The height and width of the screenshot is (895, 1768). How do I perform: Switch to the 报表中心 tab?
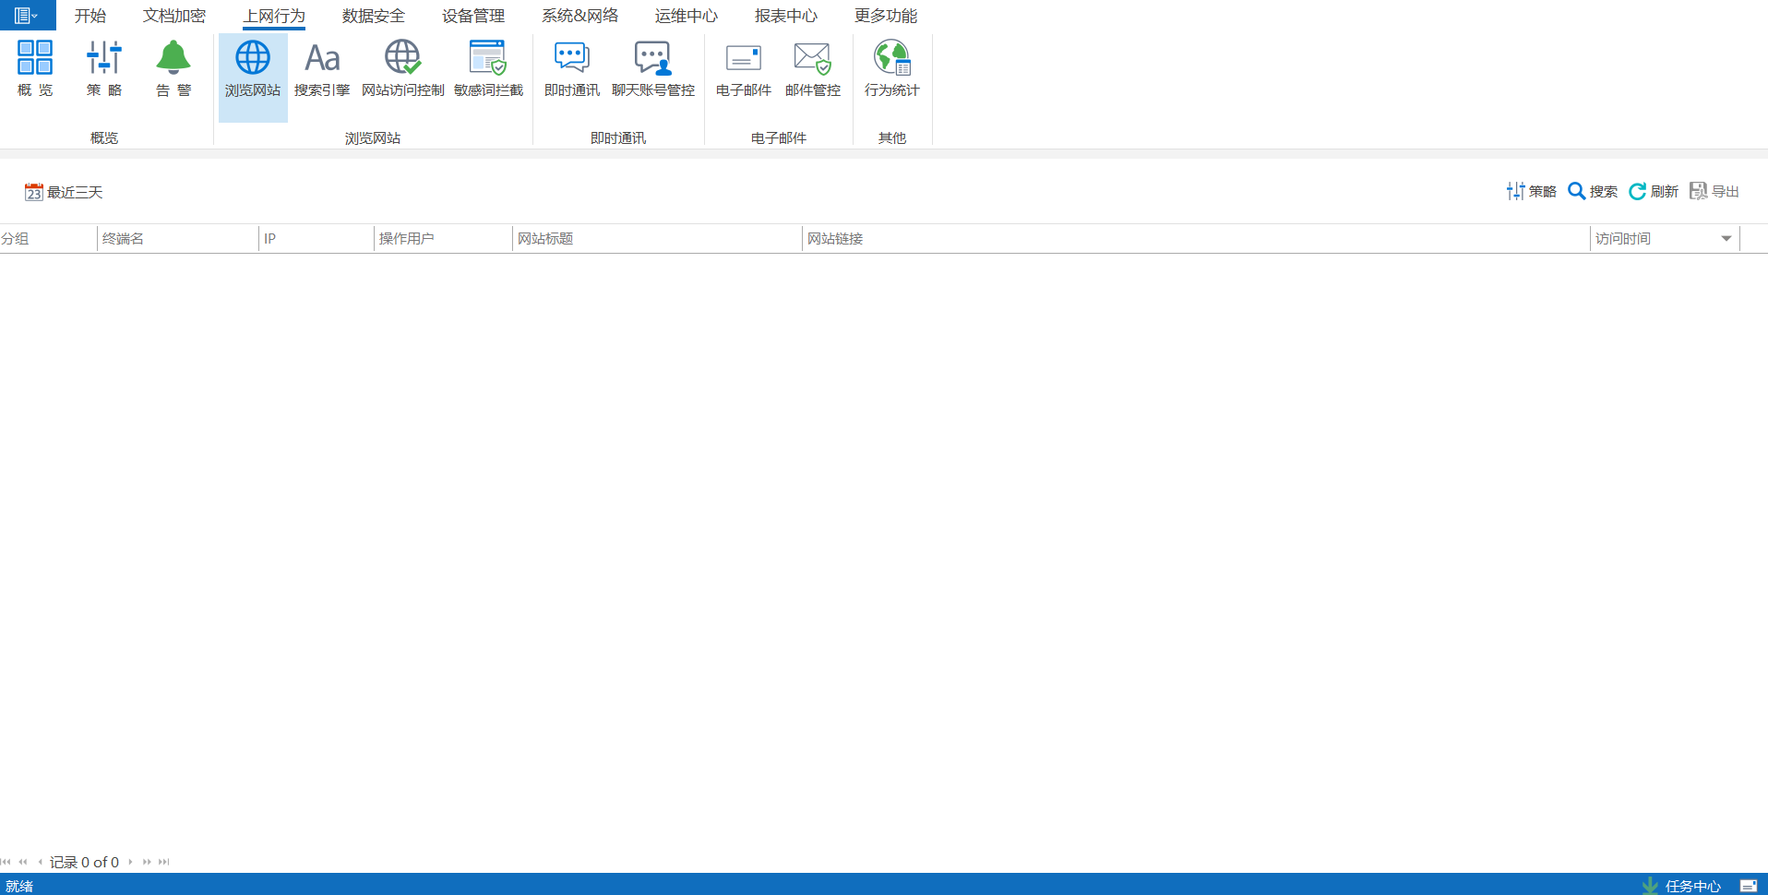(x=785, y=16)
